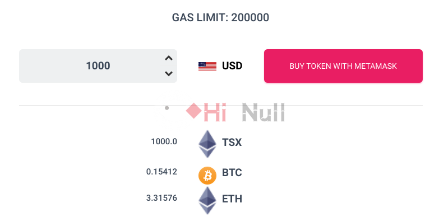Click the 1000.0 TSX amount

(x=164, y=141)
